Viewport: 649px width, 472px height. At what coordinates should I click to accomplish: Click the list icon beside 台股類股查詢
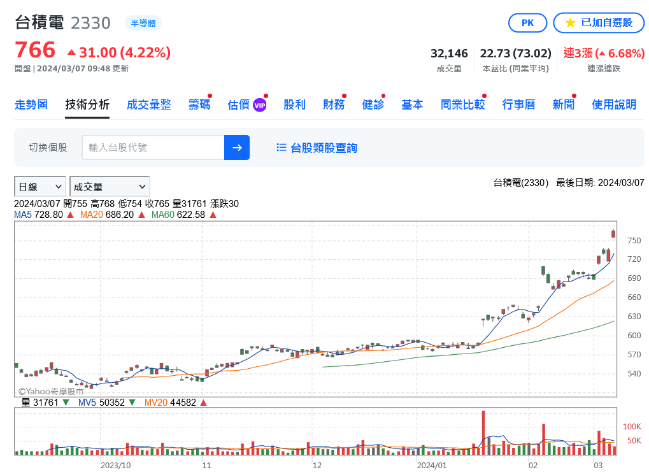click(282, 147)
